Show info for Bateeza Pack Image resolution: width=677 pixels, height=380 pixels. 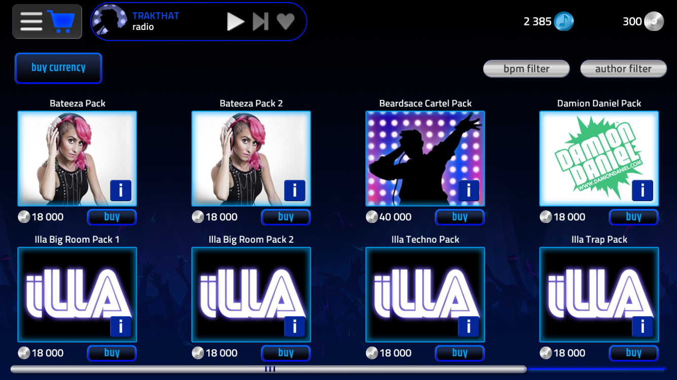121,191
